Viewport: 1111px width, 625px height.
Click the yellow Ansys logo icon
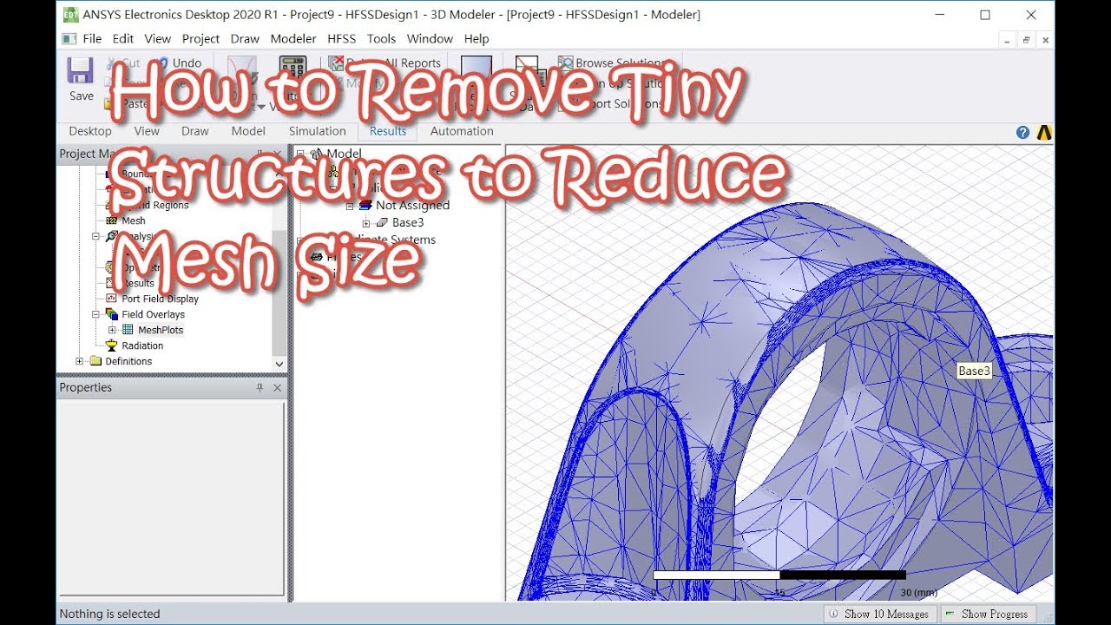[1044, 132]
